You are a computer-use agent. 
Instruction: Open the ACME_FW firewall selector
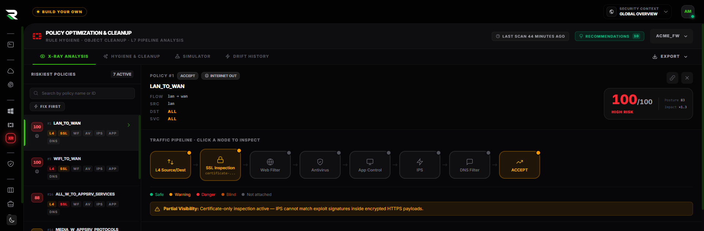(671, 36)
